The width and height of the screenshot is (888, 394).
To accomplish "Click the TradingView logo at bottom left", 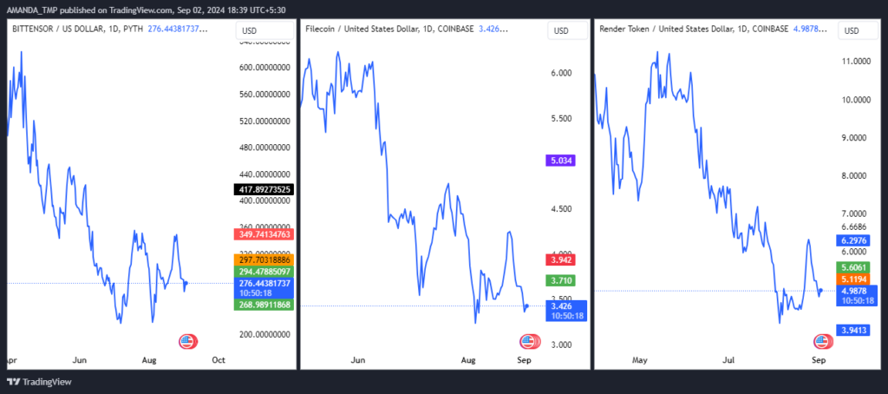I will tap(40, 382).
